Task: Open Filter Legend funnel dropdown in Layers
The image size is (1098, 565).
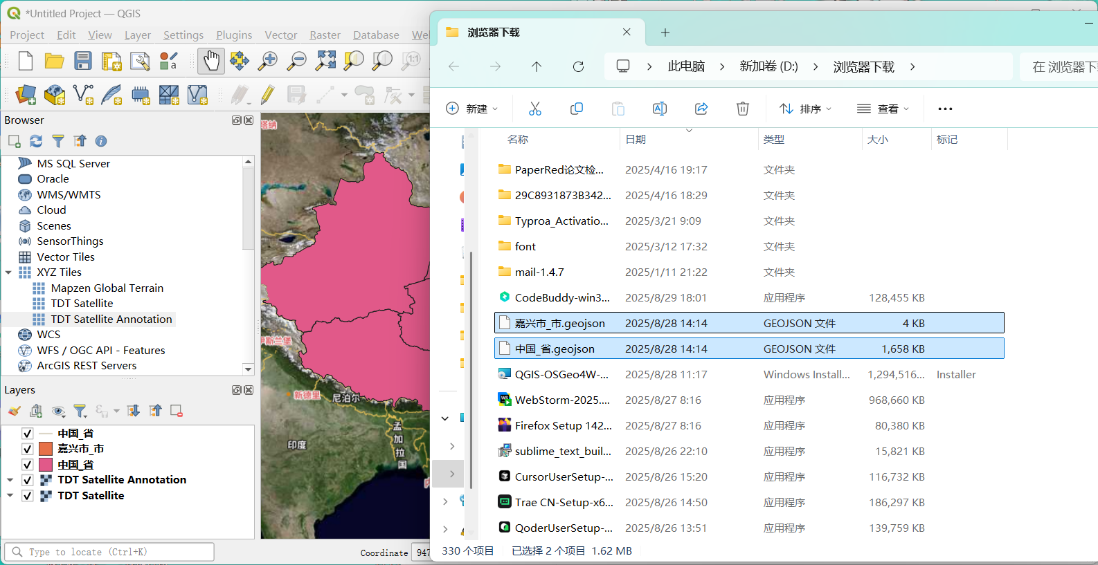Action: tap(81, 411)
